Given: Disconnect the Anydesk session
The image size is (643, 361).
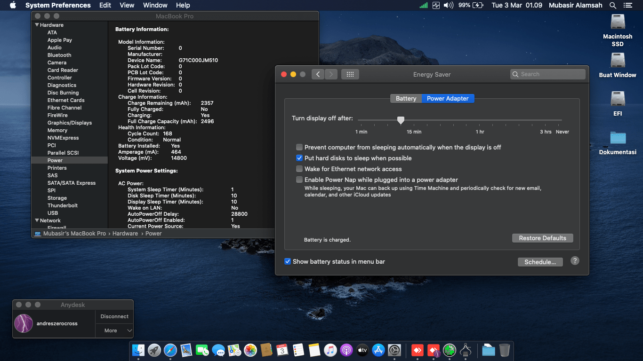Looking at the screenshot, I should click(114, 317).
